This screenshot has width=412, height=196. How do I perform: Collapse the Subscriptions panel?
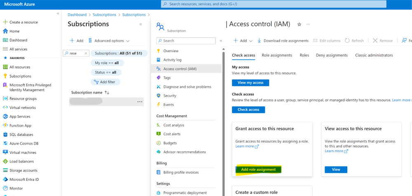pos(140,24)
